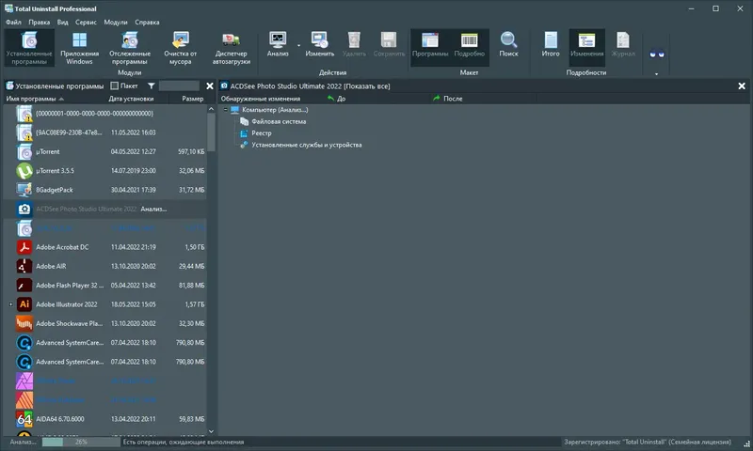The width and height of the screenshot is (753, 451).
Task: Click the analysis progress bar at 26%
Action: click(x=81, y=442)
